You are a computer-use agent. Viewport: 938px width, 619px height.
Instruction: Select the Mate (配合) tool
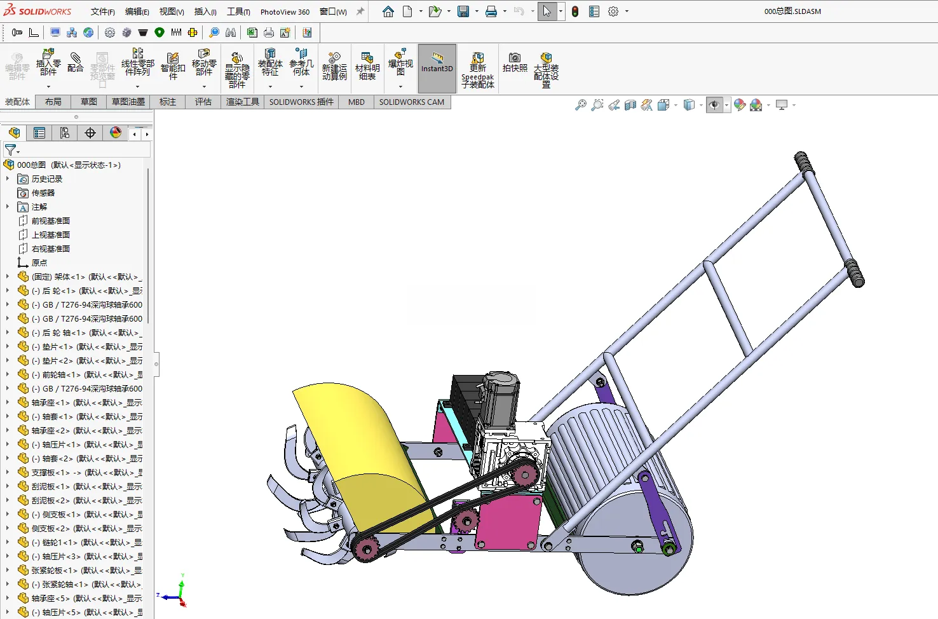(x=76, y=62)
